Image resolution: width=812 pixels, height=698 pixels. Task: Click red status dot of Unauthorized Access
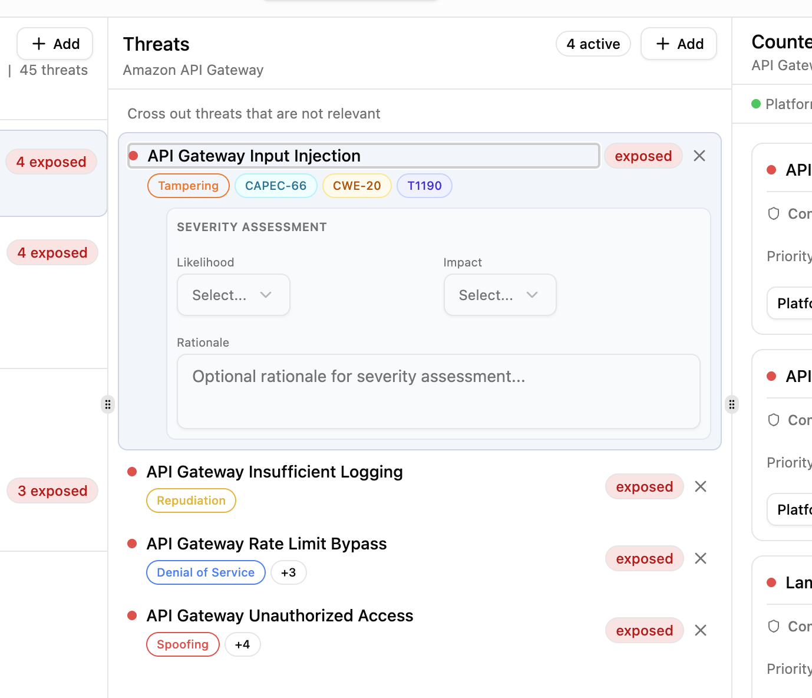[133, 615]
